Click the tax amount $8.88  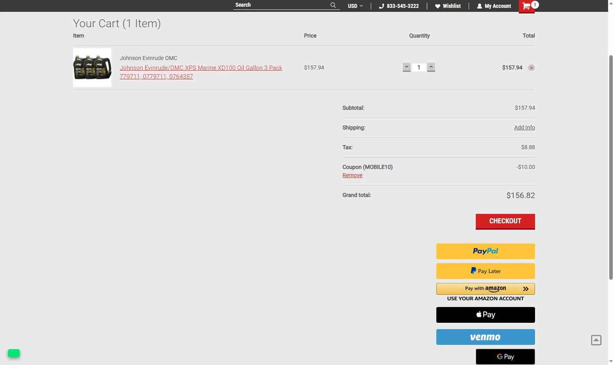(x=528, y=147)
